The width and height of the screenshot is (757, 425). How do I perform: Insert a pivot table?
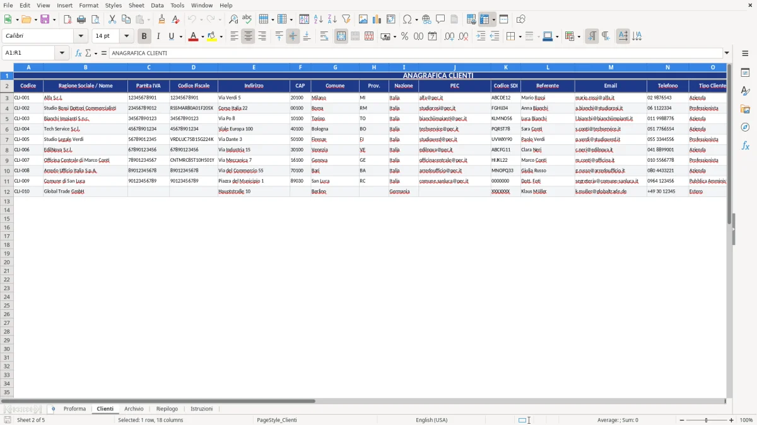click(x=391, y=20)
